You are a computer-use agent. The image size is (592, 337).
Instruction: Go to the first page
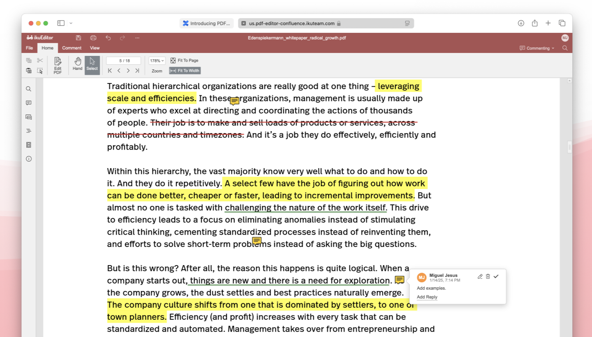(110, 71)
